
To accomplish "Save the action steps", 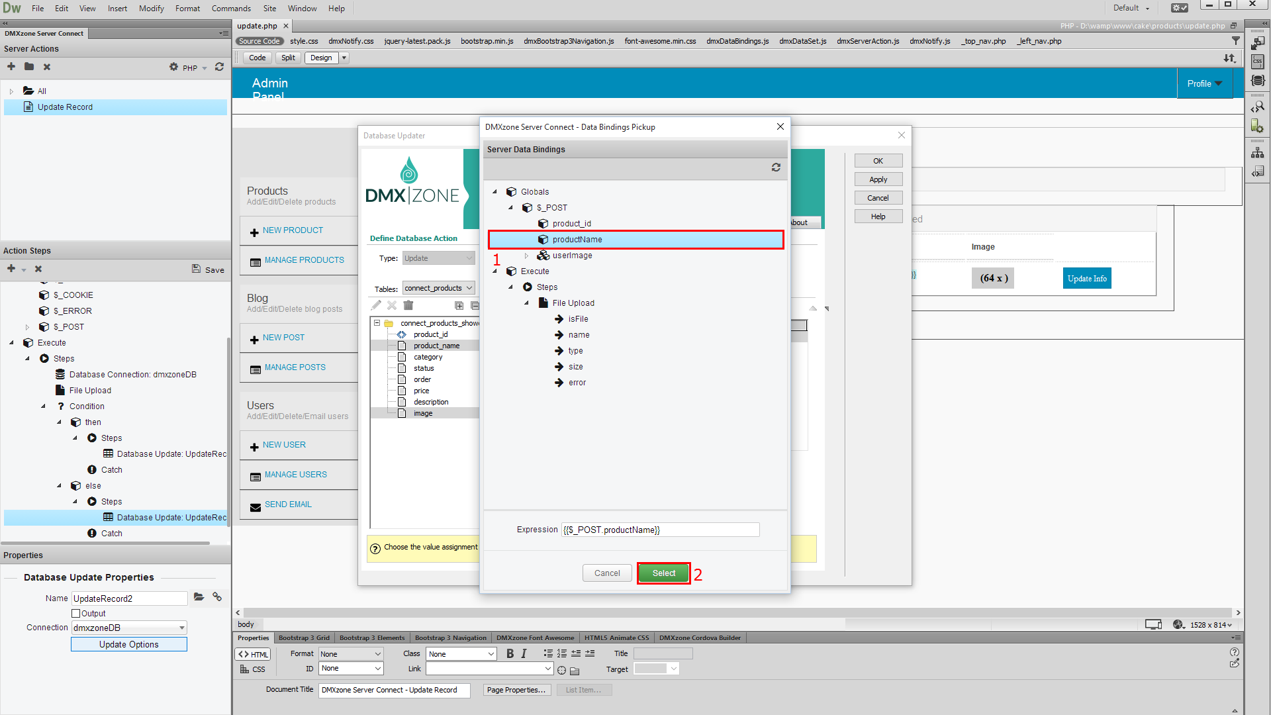I will pyautogui.click(x=208, y=269).
